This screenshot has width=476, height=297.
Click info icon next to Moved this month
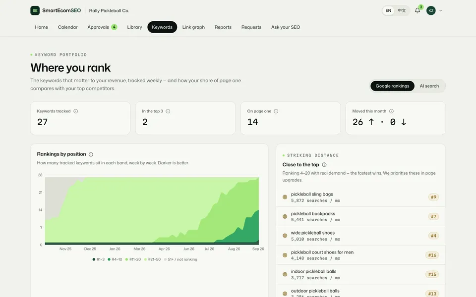391,111
